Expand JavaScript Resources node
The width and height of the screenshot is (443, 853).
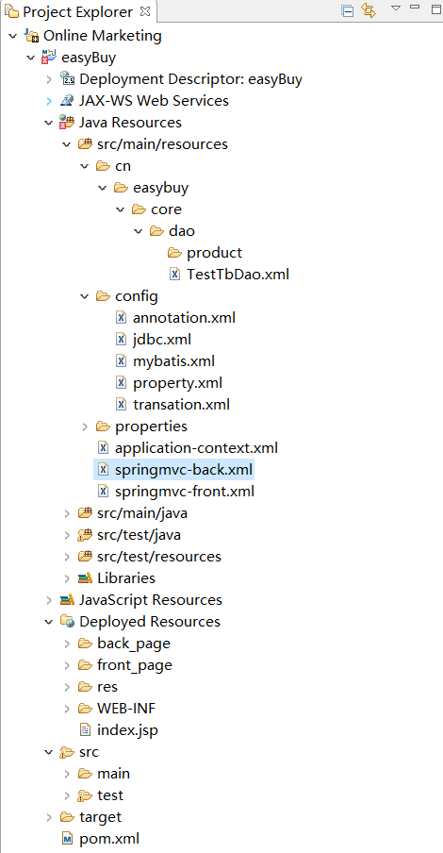click(49, 600)
